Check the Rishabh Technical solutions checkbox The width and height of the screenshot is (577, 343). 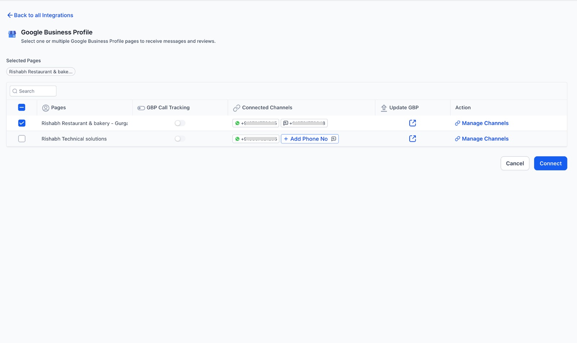coord(22,139)
